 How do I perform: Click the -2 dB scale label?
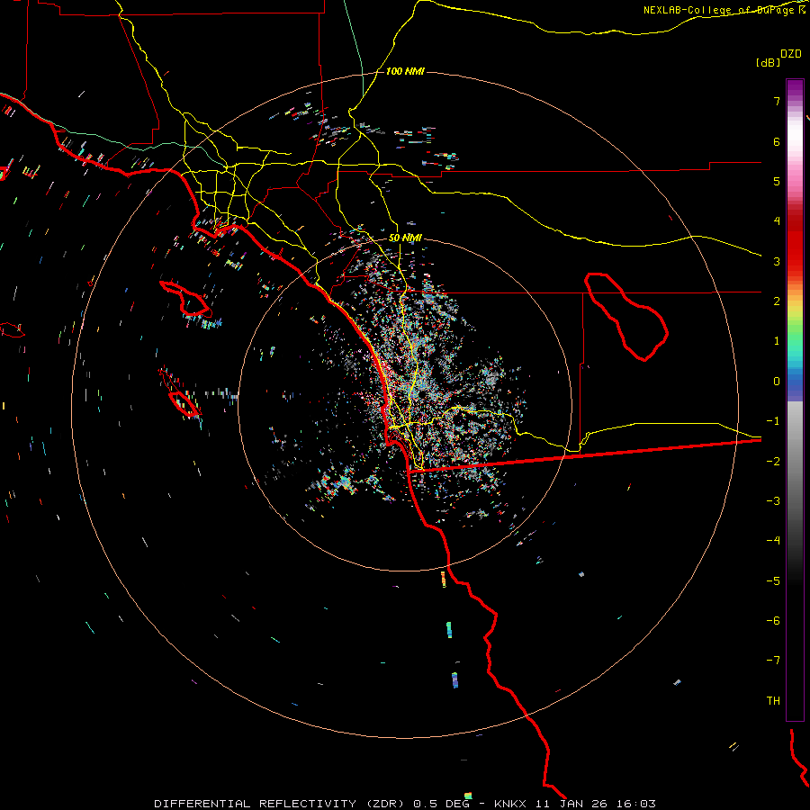pos(773,462)
